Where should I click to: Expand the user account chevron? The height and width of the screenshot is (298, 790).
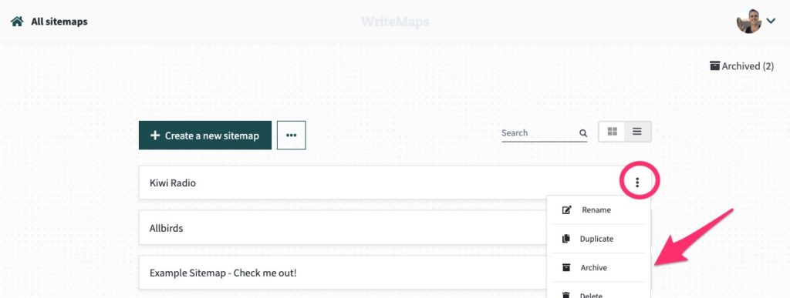pyautogui.click(x=771, y=21)
